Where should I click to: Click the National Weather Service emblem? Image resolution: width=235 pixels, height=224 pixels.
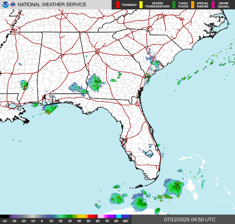(x=13, y=5)
